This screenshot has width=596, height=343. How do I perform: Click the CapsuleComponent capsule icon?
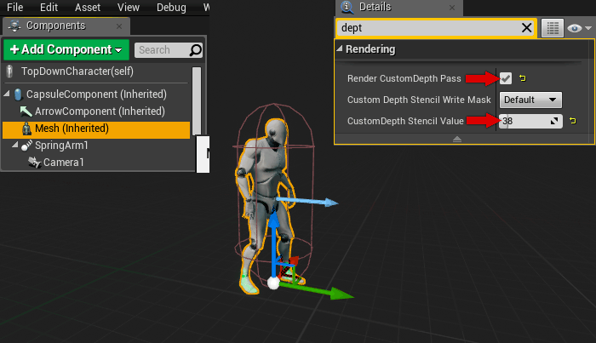point(18,94)
